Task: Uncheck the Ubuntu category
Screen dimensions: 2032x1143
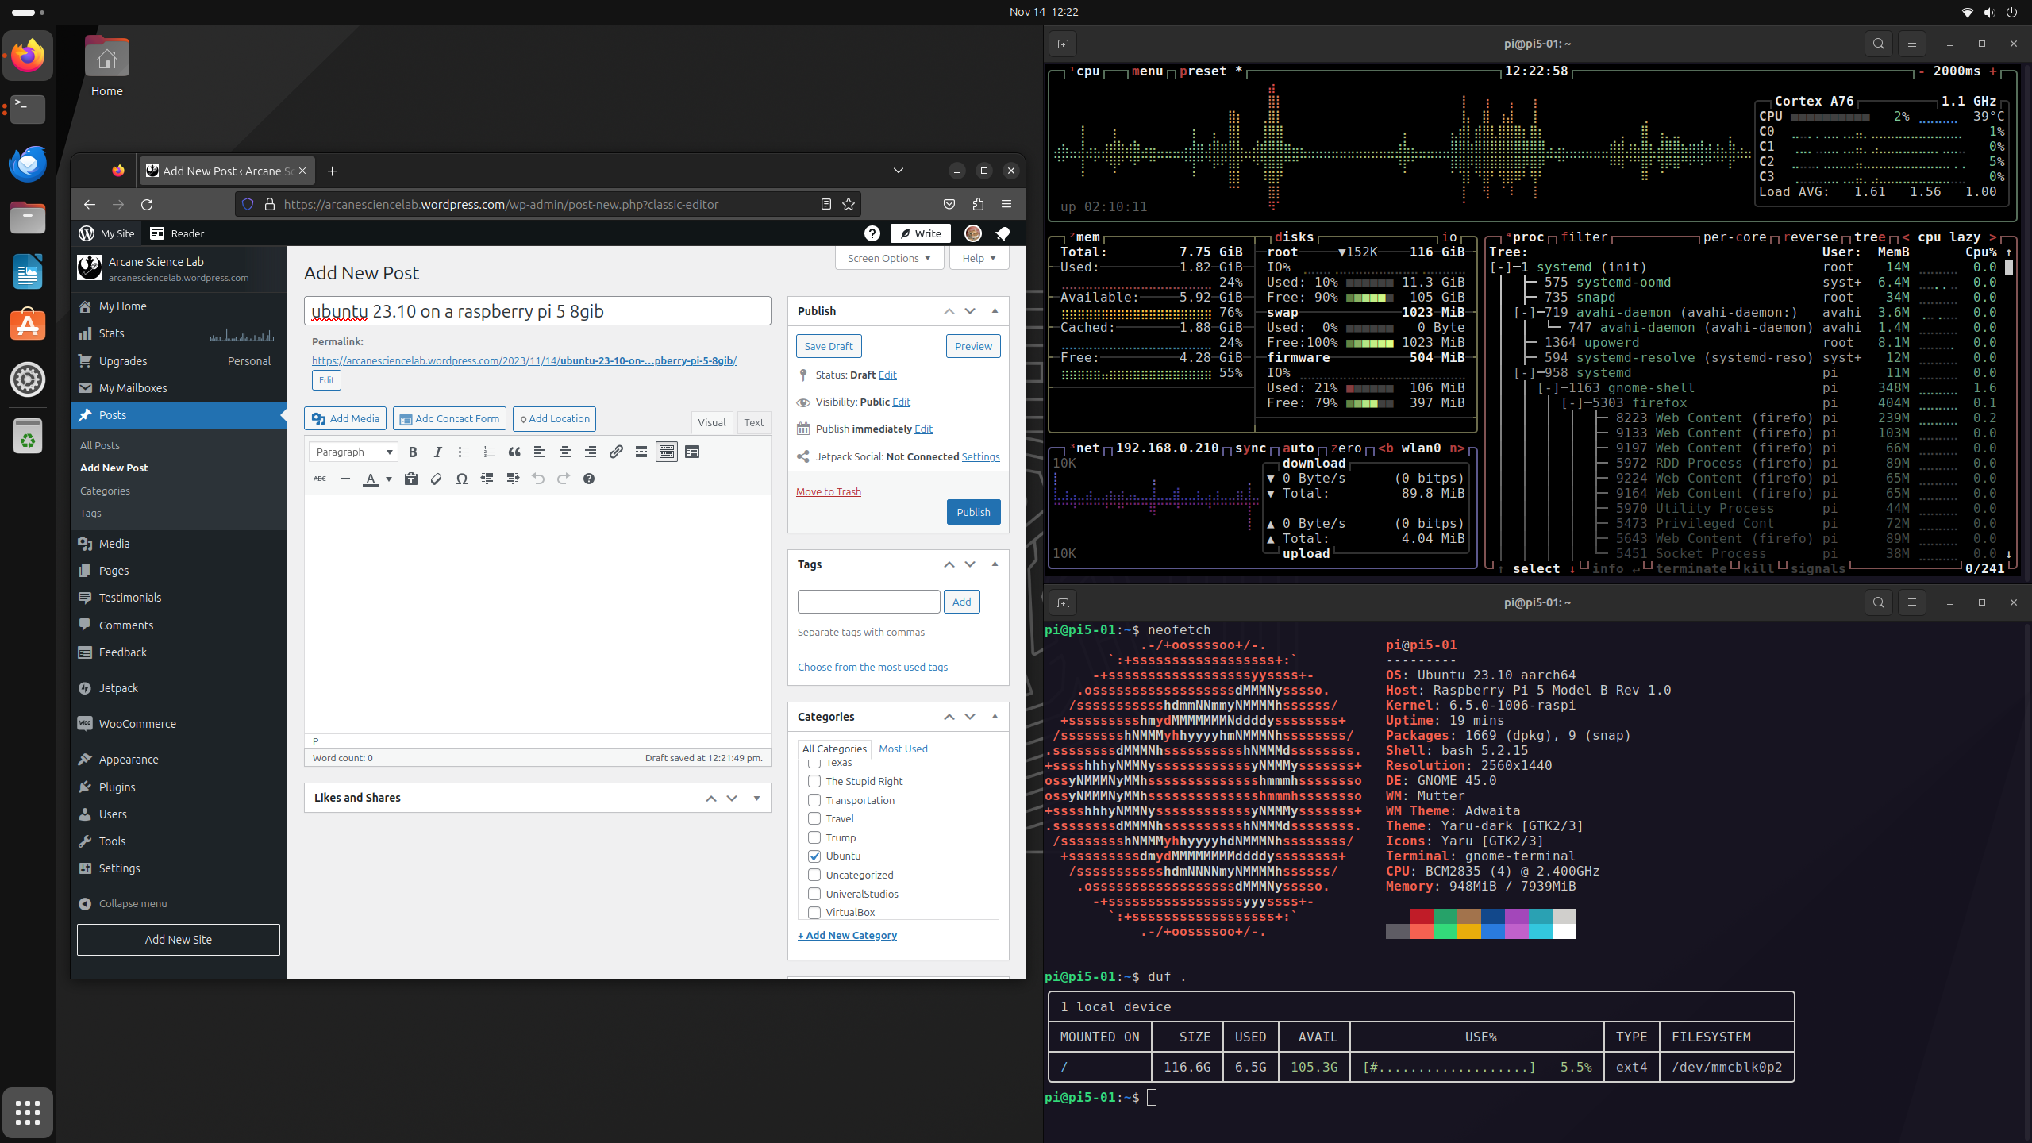Action: coord(814,856)
